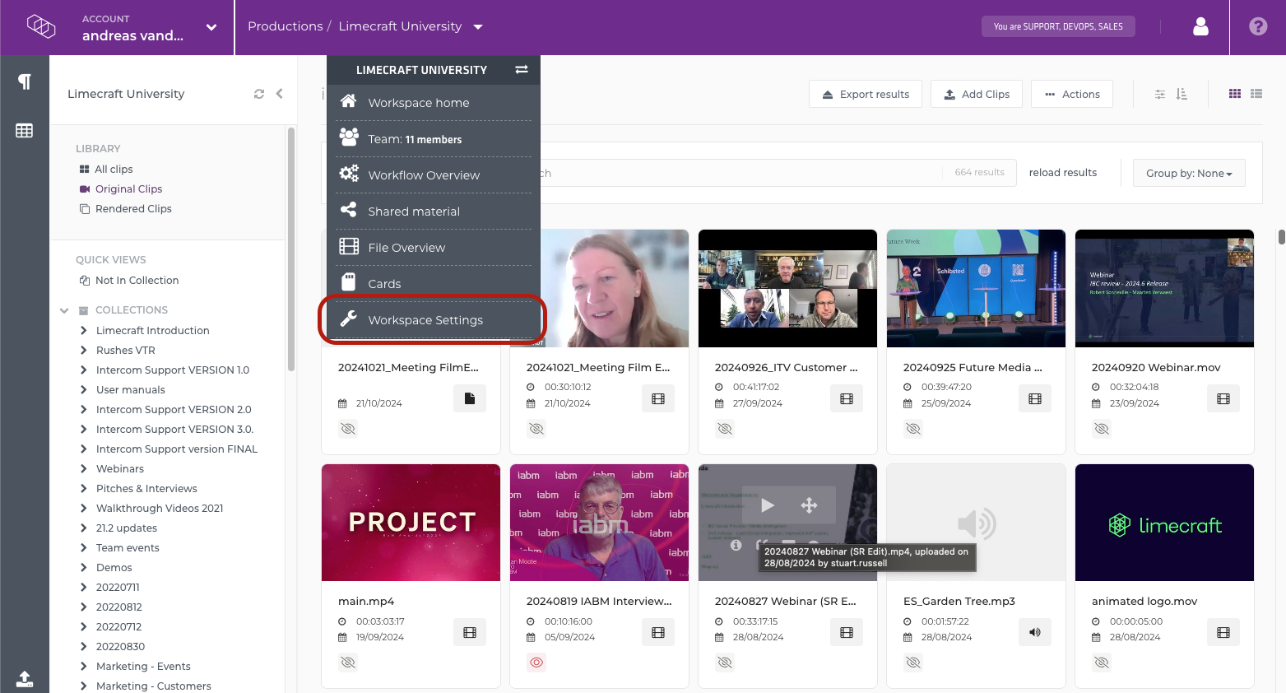This screenshot has width=1286, height=693.
Task: Click the film icon on animated logo.mov card
Action: tap(1223, 632)
